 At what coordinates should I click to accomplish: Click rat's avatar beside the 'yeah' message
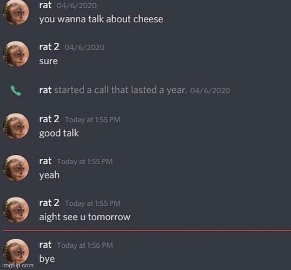[16, 168]
